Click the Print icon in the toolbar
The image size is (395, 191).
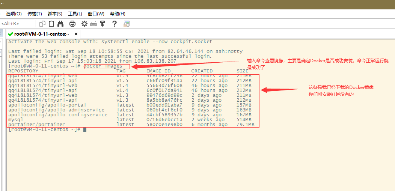pos(72,24)
